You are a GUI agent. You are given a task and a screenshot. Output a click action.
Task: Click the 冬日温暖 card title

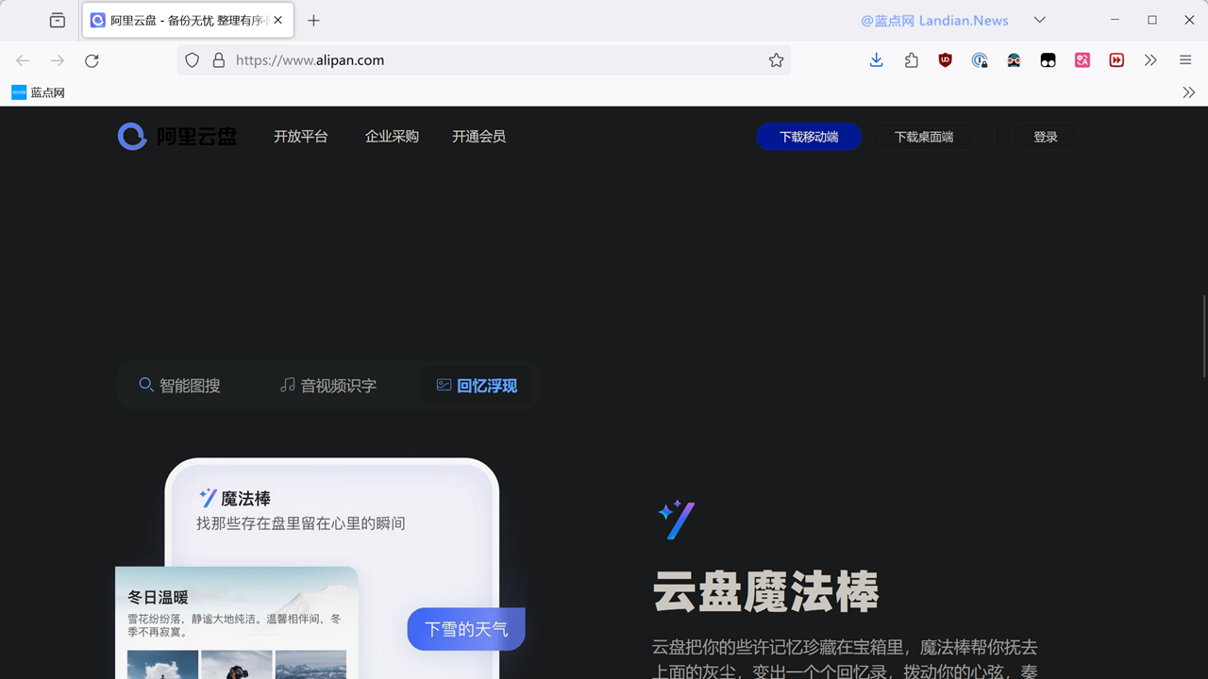click(158, 597)
